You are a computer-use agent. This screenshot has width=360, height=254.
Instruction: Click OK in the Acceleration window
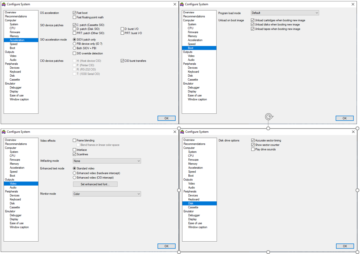[166, 118]
